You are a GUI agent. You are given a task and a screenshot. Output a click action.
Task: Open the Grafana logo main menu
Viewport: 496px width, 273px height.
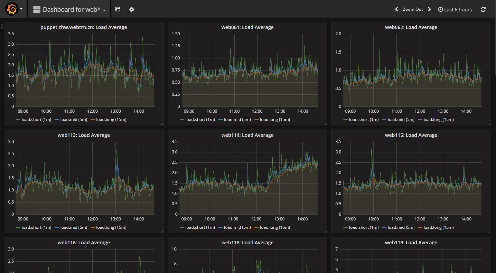tap(12, 9)
